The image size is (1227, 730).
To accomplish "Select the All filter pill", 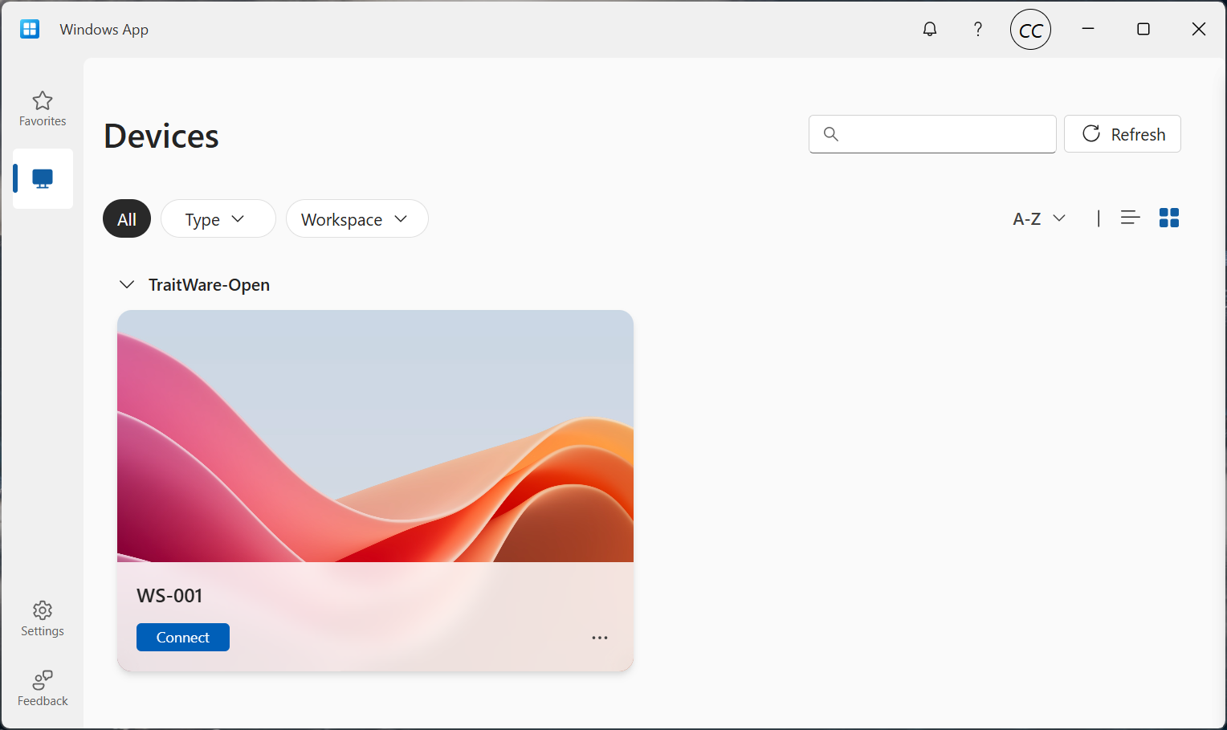I will [127, 218].
